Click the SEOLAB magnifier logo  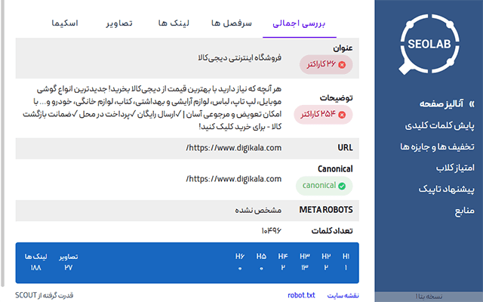429,44
